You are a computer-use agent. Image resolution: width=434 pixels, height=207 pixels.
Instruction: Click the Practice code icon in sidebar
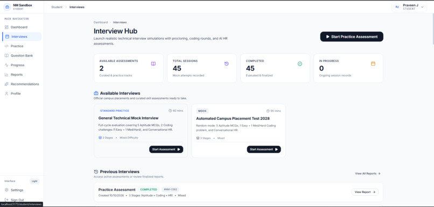click(6, 46)
